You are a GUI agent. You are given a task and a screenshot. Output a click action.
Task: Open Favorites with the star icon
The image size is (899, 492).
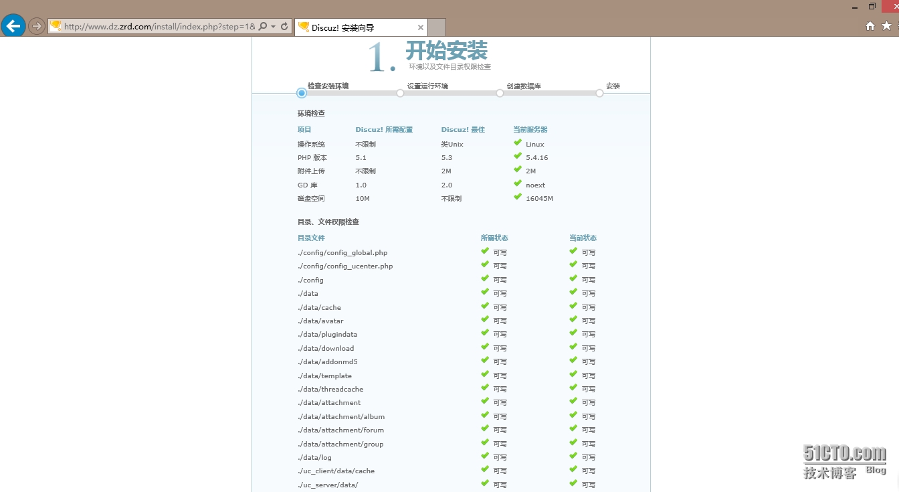[x=886, y=26]
